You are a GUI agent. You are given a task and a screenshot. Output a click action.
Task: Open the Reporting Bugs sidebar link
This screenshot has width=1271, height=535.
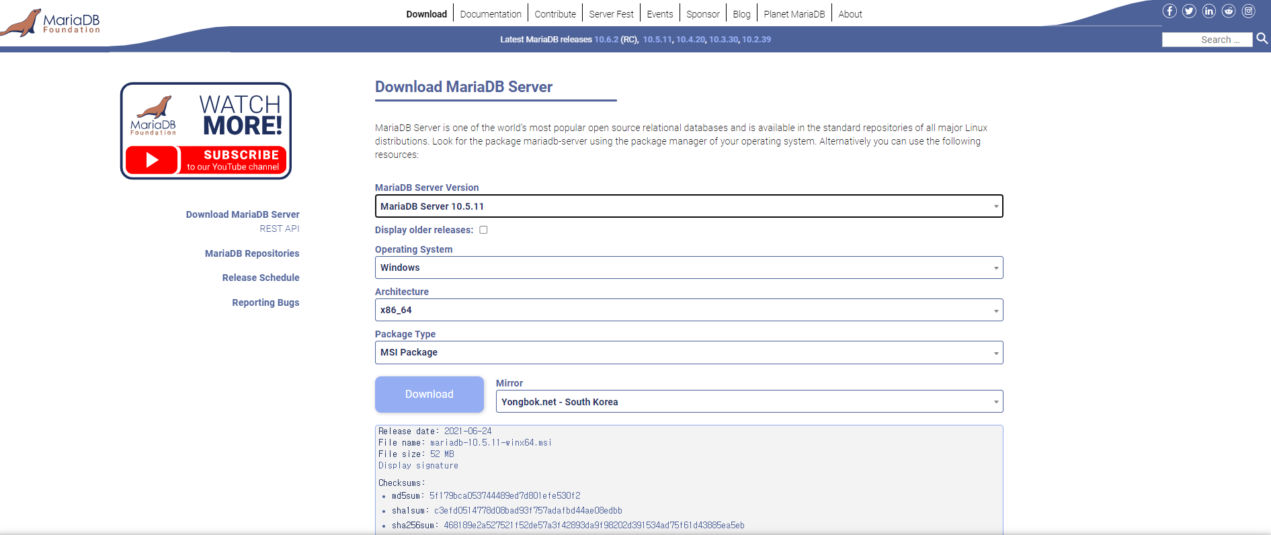[x=265, y=302]
